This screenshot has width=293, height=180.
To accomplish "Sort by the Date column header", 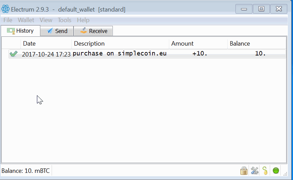I will (29, 44).
